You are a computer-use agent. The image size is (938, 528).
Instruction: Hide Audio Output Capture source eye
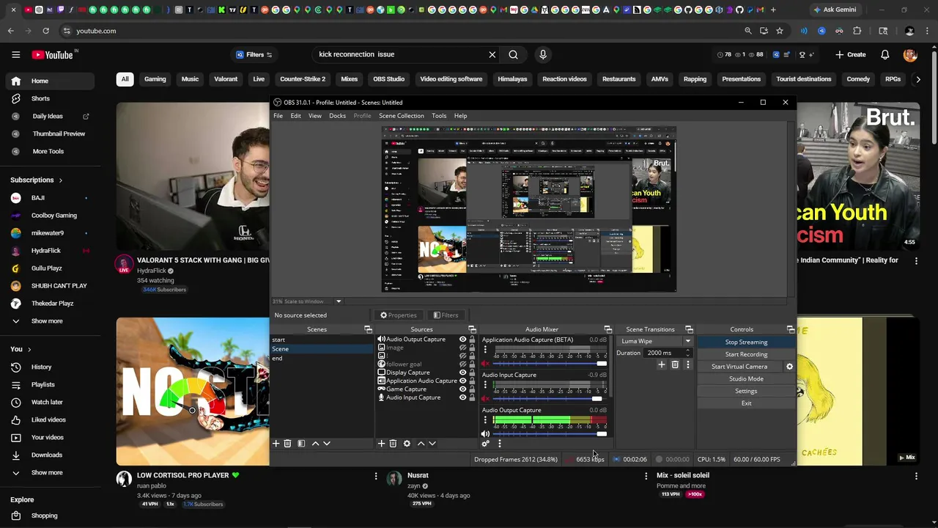coord(462,340)
